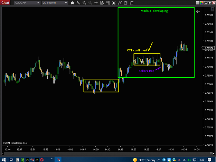Open chart Properties list icon
This screenshot has height=162, width=216.
(x=132, y=3)
